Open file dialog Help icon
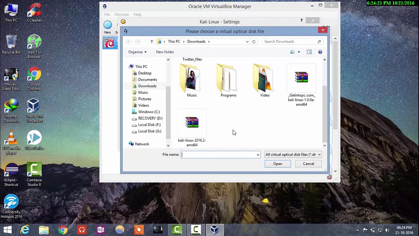 point(320,52)
